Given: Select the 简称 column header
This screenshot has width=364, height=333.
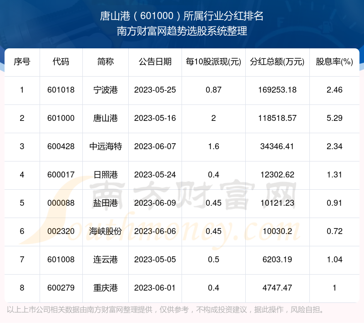Looking at the screenshot, I should click(106, 62).
